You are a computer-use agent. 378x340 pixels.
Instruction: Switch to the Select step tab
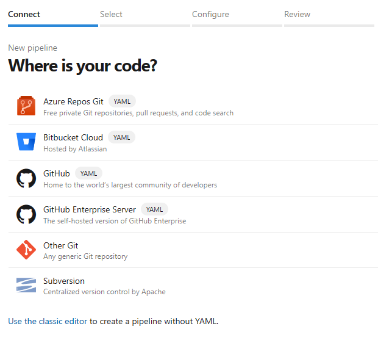click(111, 14)
